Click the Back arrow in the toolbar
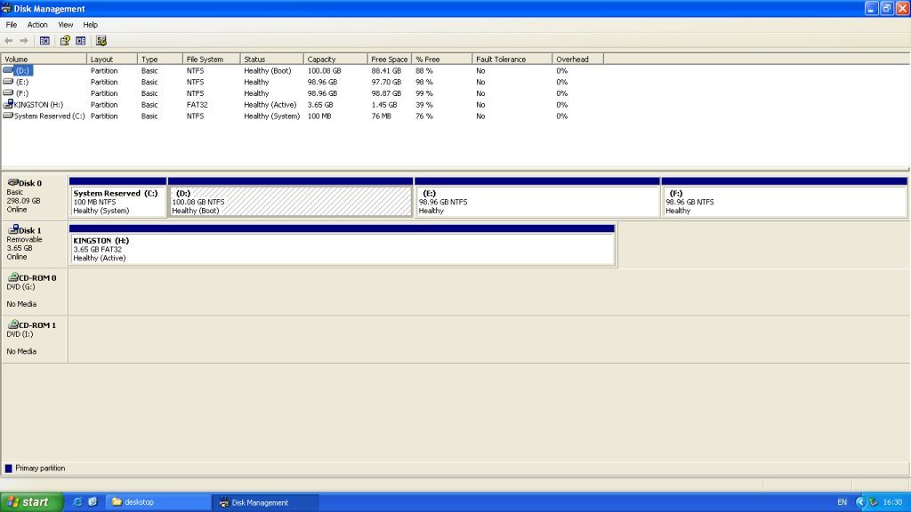This screenshot has height=512, width=911. pyautogui.click(x=9, y=41)
